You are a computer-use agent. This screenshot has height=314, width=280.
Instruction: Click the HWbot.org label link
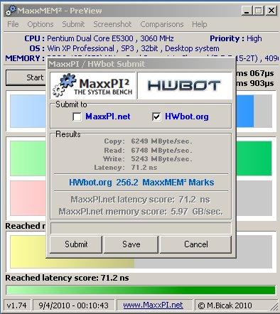[x=187, y=117]
